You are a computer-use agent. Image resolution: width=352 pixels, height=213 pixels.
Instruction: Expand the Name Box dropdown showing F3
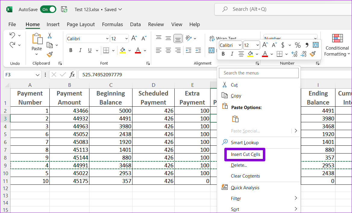coord(38,75)
